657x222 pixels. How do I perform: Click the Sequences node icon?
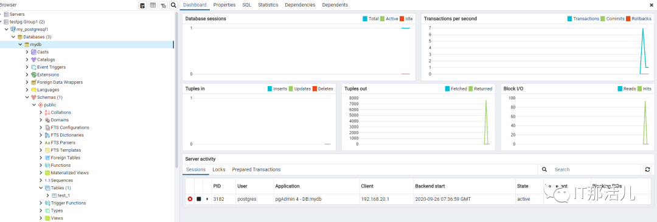47,180
